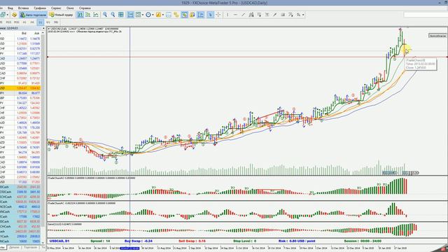Select the equidistant channel tool

(x=251, y=15)
